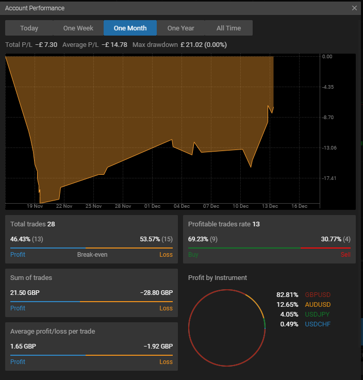Image resolution: width=363 pixels, height=380 pixels.
Task: Click the green Buy label
Action: click(x=193, y=255)
